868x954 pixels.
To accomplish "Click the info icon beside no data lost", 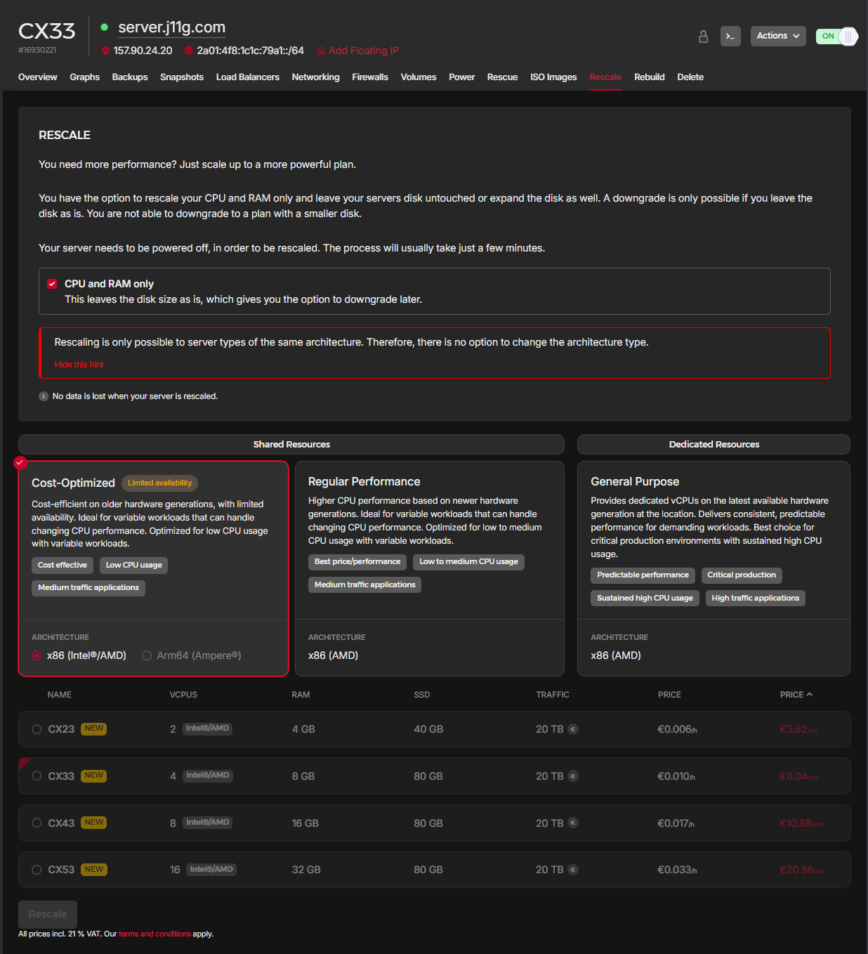I will coord(44,396).
